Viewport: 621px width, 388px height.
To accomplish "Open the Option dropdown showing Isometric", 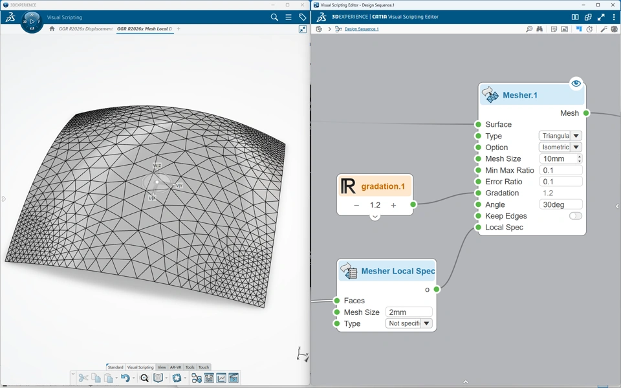I will pos(560,147).
